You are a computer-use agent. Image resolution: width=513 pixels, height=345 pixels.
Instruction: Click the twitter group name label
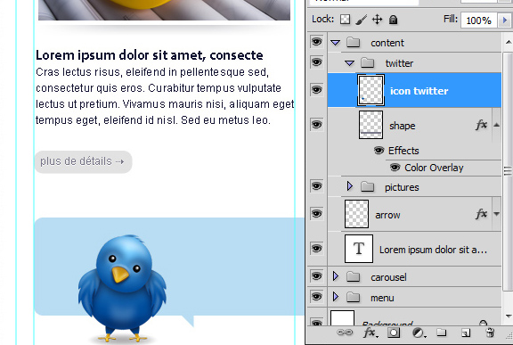tap(399, 63)
